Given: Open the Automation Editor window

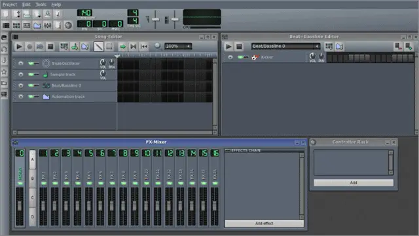Looking at the screenshot, I should (37, 25).
